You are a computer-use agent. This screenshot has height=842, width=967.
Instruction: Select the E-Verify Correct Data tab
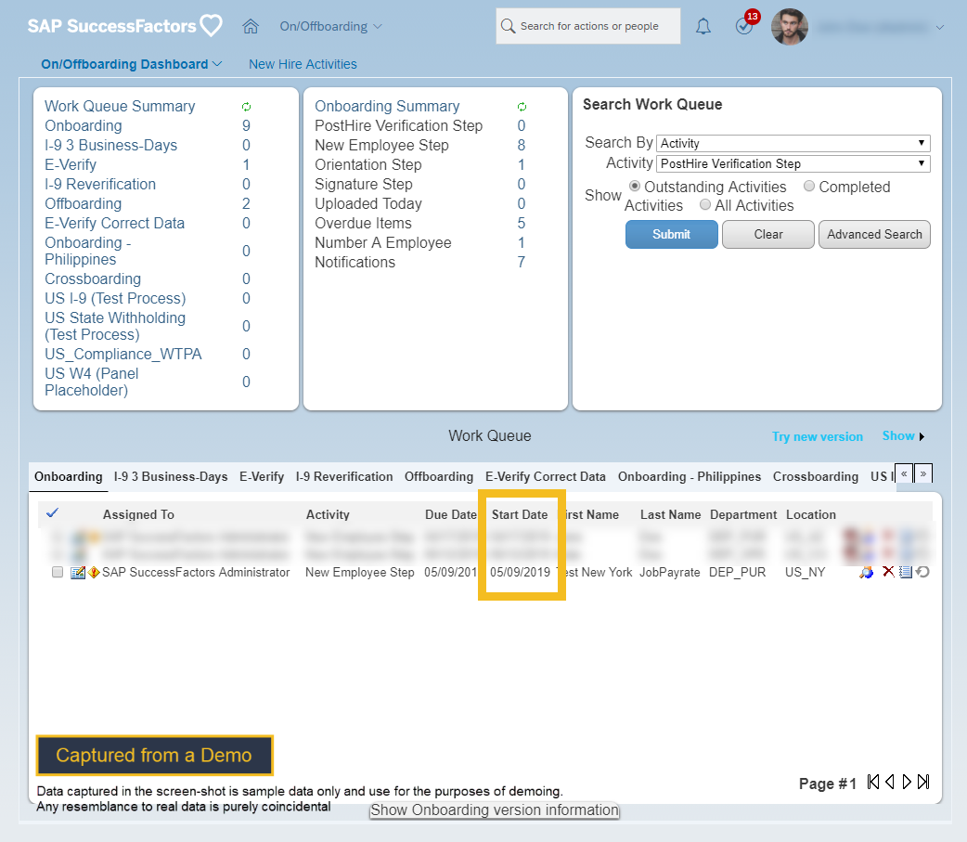pos(545,477)
